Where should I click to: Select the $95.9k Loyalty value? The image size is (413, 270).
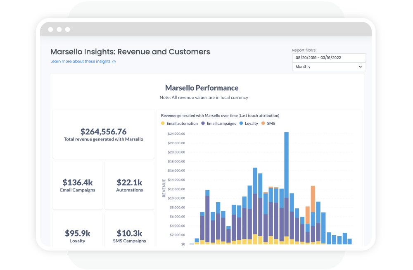78,233
